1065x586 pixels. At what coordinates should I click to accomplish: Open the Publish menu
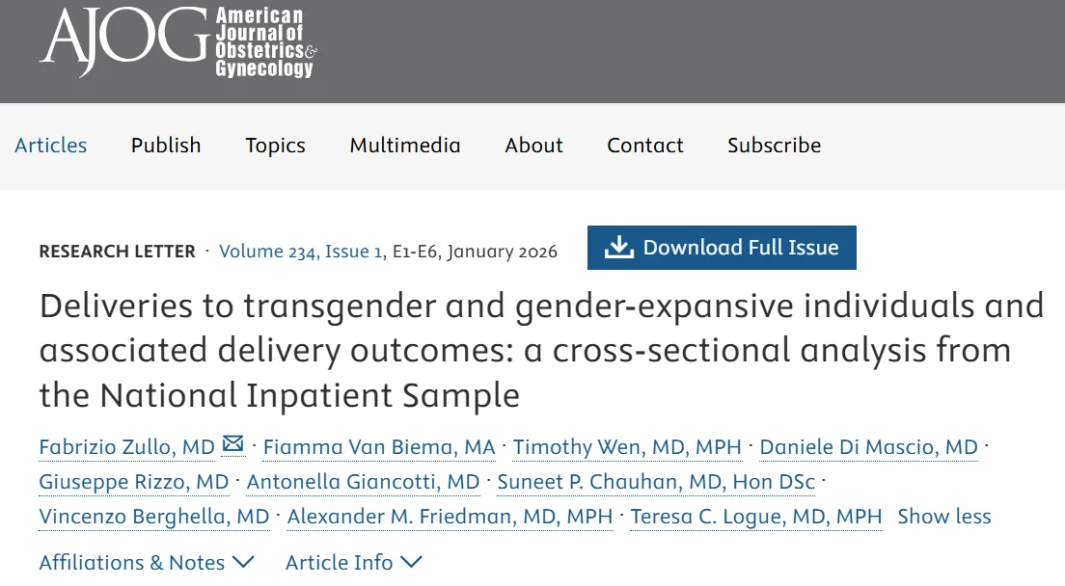(166, 146)
